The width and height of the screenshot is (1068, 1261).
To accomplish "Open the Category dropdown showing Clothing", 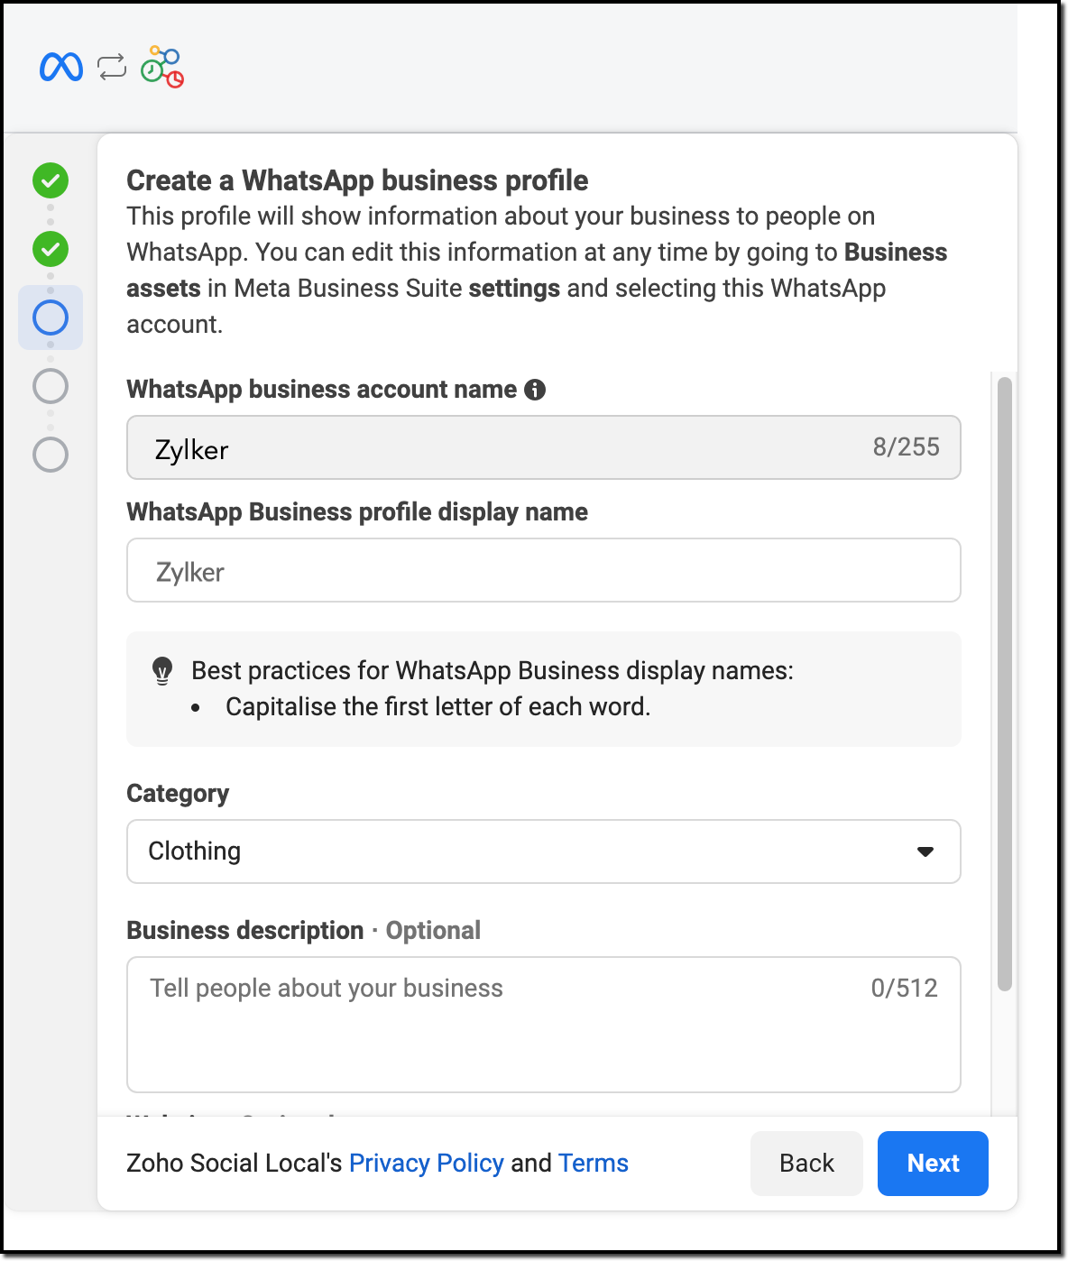I will point(523,851).
